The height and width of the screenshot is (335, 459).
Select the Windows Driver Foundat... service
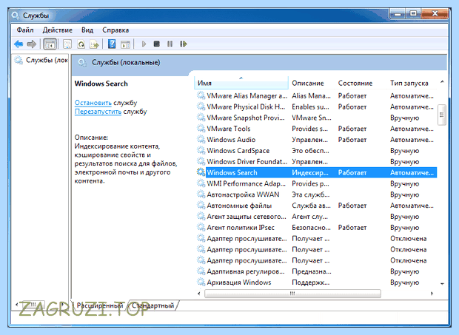tap(247, 162)
